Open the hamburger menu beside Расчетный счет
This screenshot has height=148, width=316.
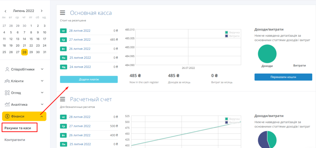click(63, 100)
